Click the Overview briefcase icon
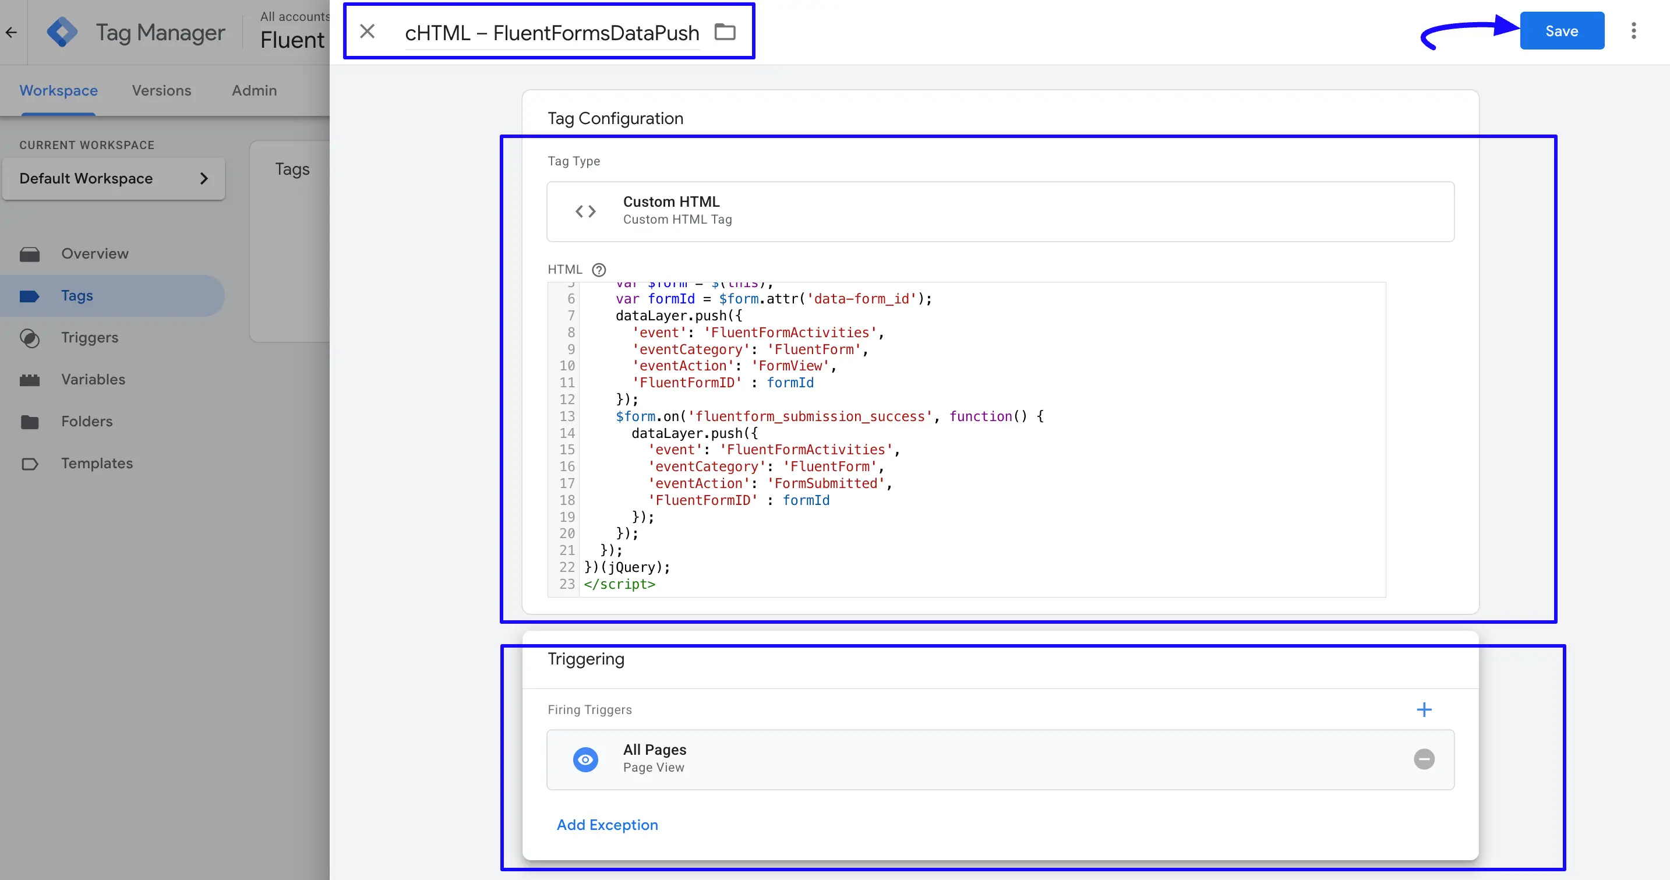 29,254
